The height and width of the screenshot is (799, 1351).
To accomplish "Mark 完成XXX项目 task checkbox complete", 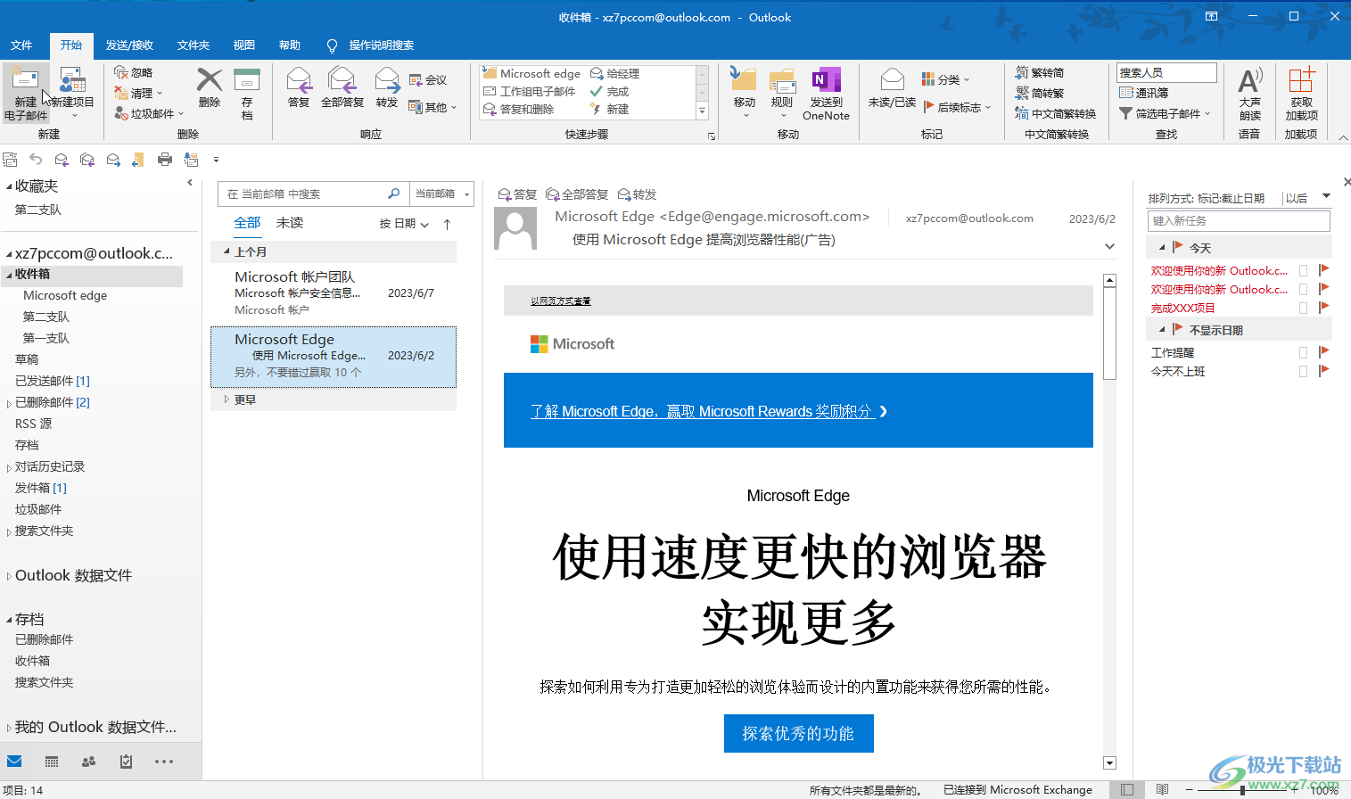I will point(1304,308).
